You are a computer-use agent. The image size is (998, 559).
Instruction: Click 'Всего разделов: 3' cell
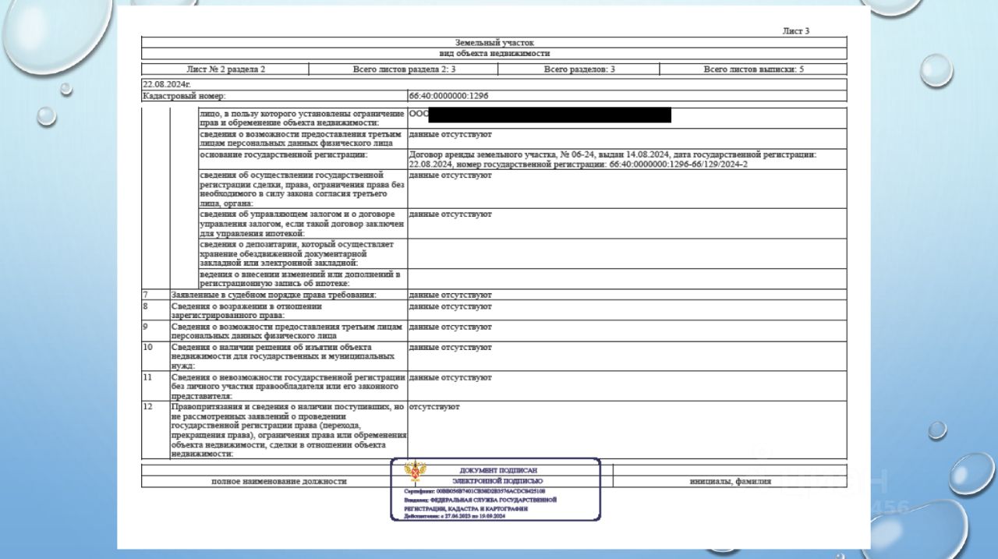[579, 69]
